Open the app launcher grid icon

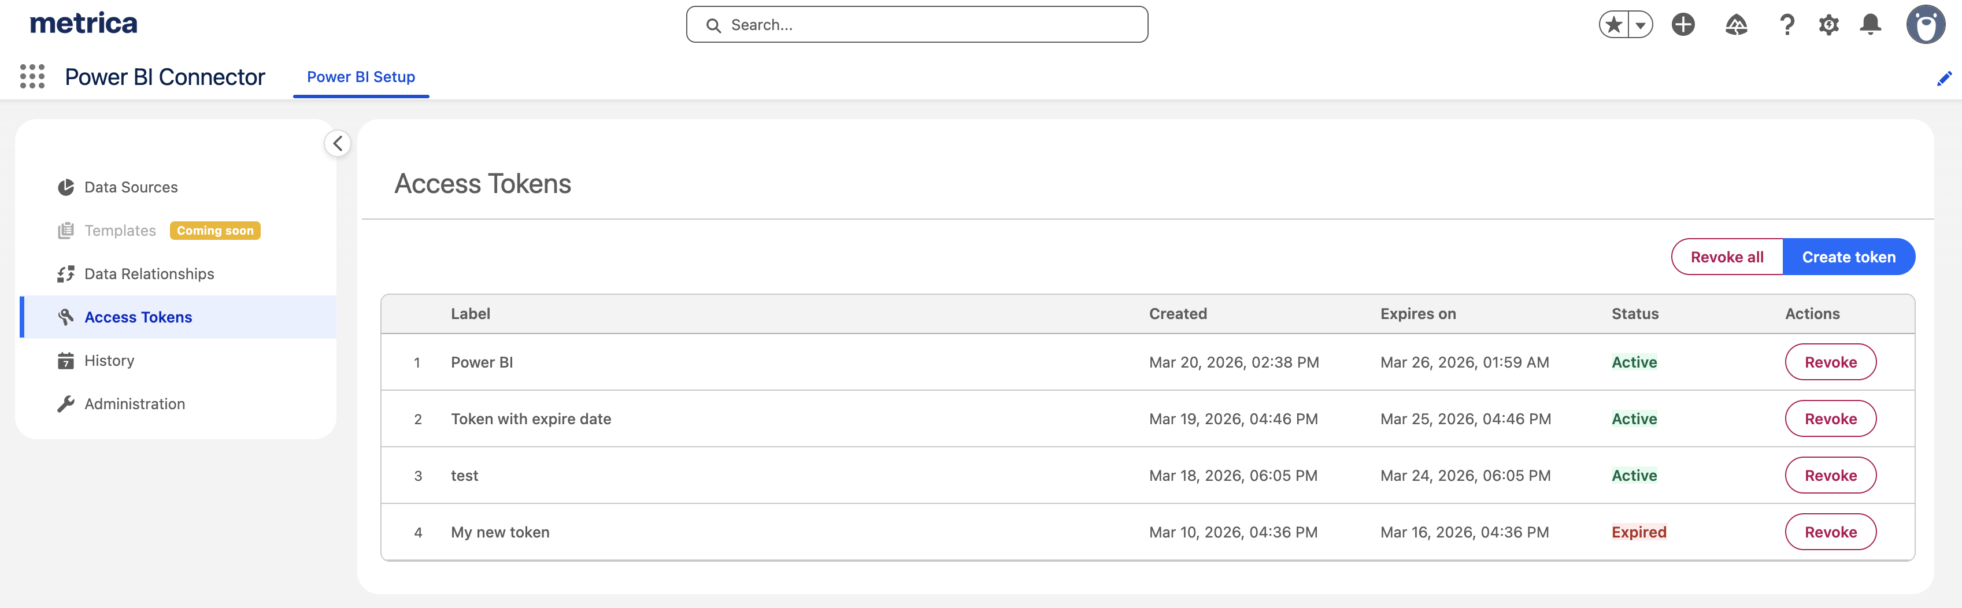coord(32,77)
